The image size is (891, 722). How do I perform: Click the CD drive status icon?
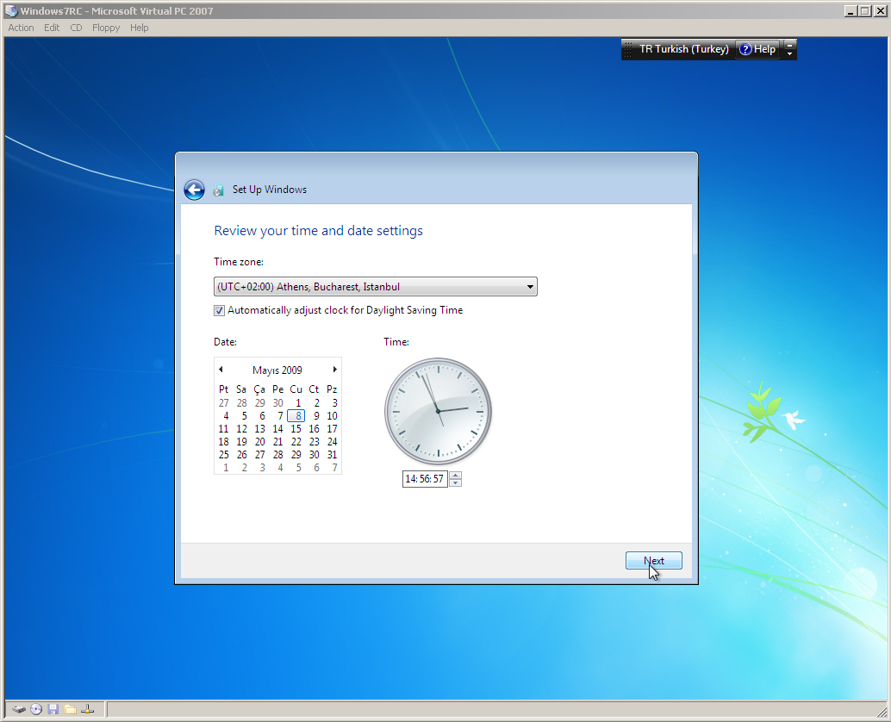pos(36,709)
